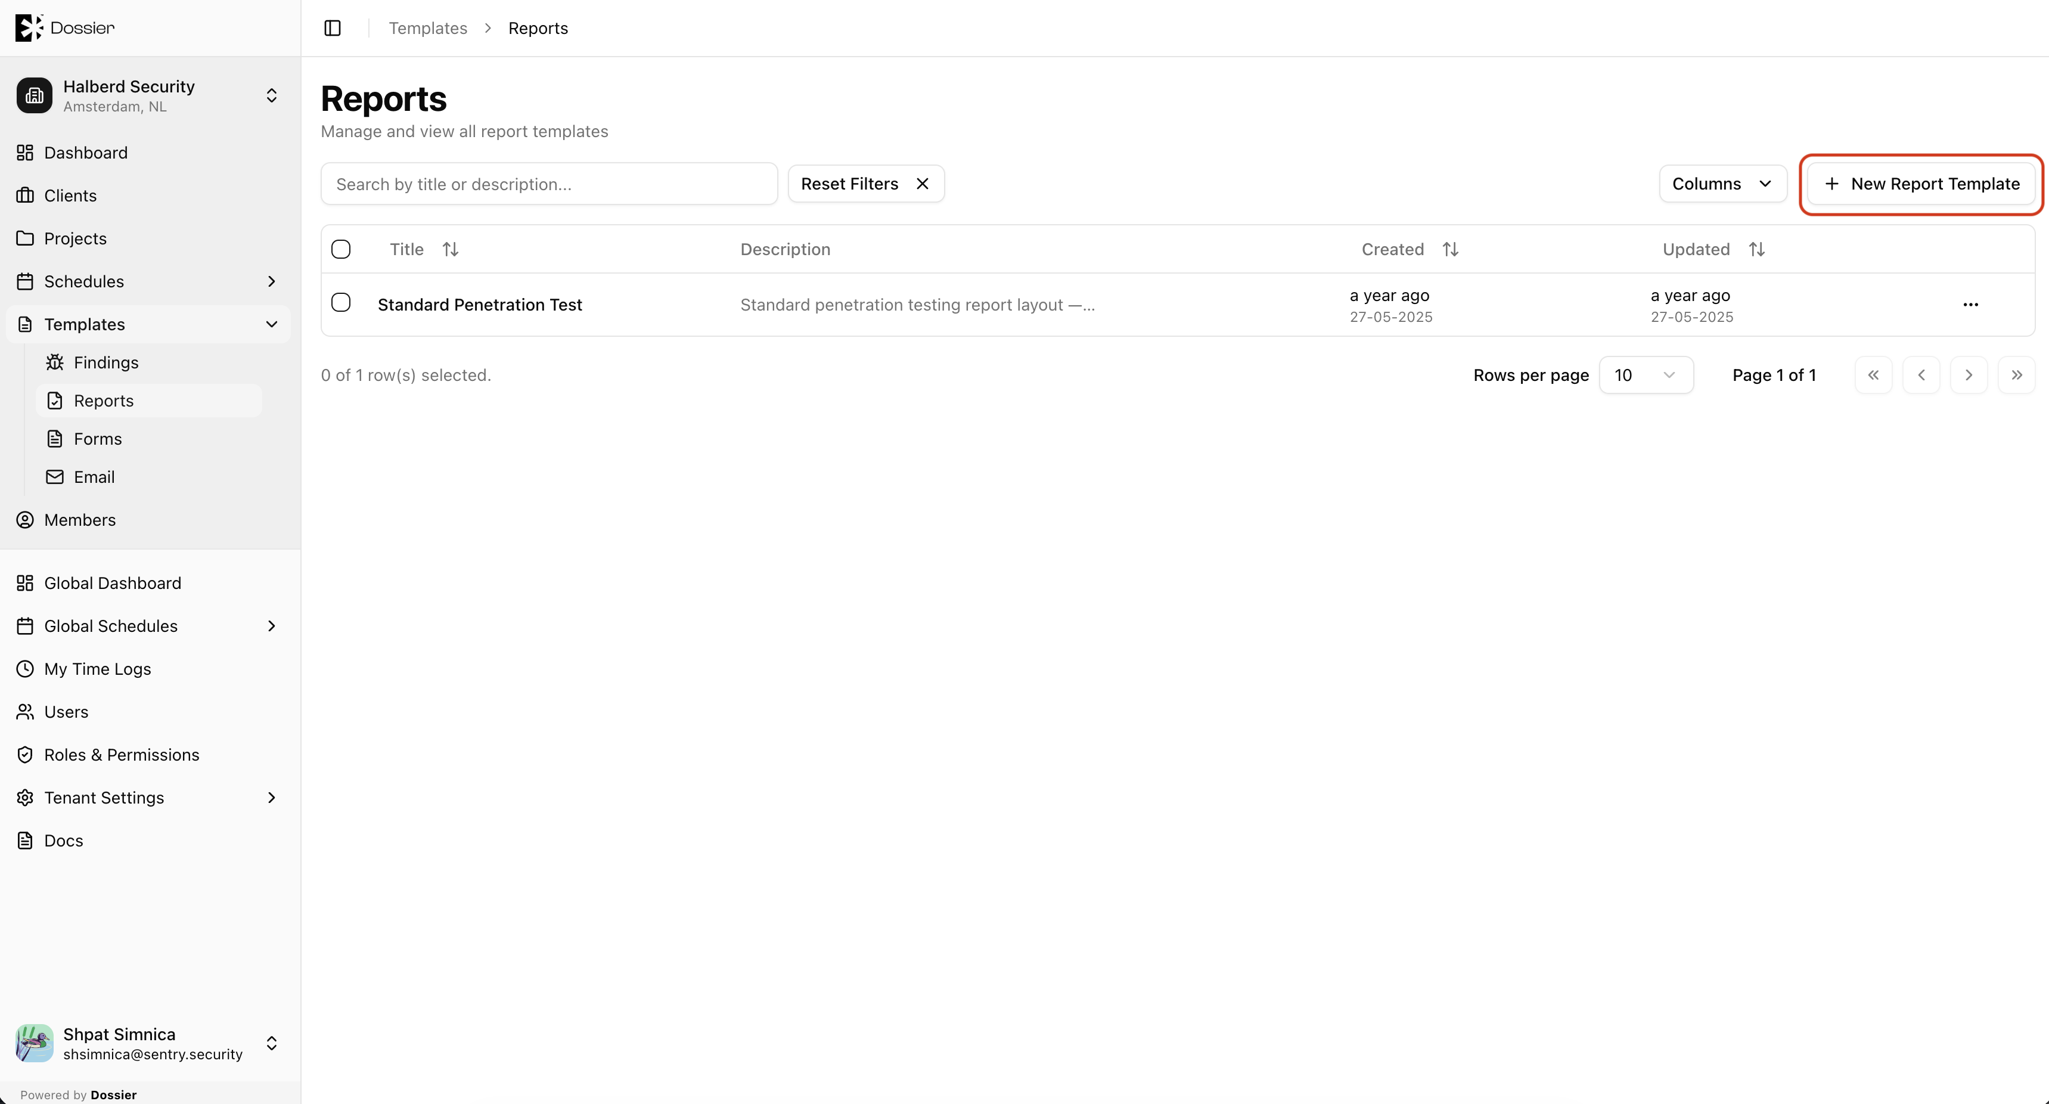The width and height of the screenshot is (2049, 1104).
Task: Open the Rows per page dropdown
Action: click(x=1646, y=374)
